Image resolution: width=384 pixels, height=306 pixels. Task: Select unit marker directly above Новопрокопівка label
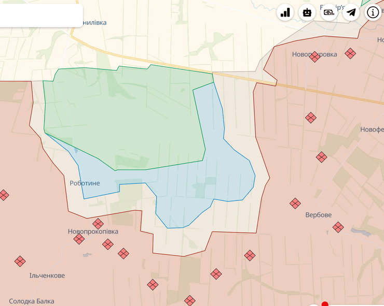[x=98, y=224]
